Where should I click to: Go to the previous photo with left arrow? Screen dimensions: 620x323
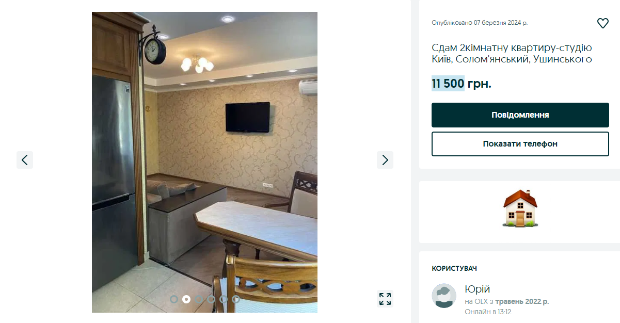point(25,160)
